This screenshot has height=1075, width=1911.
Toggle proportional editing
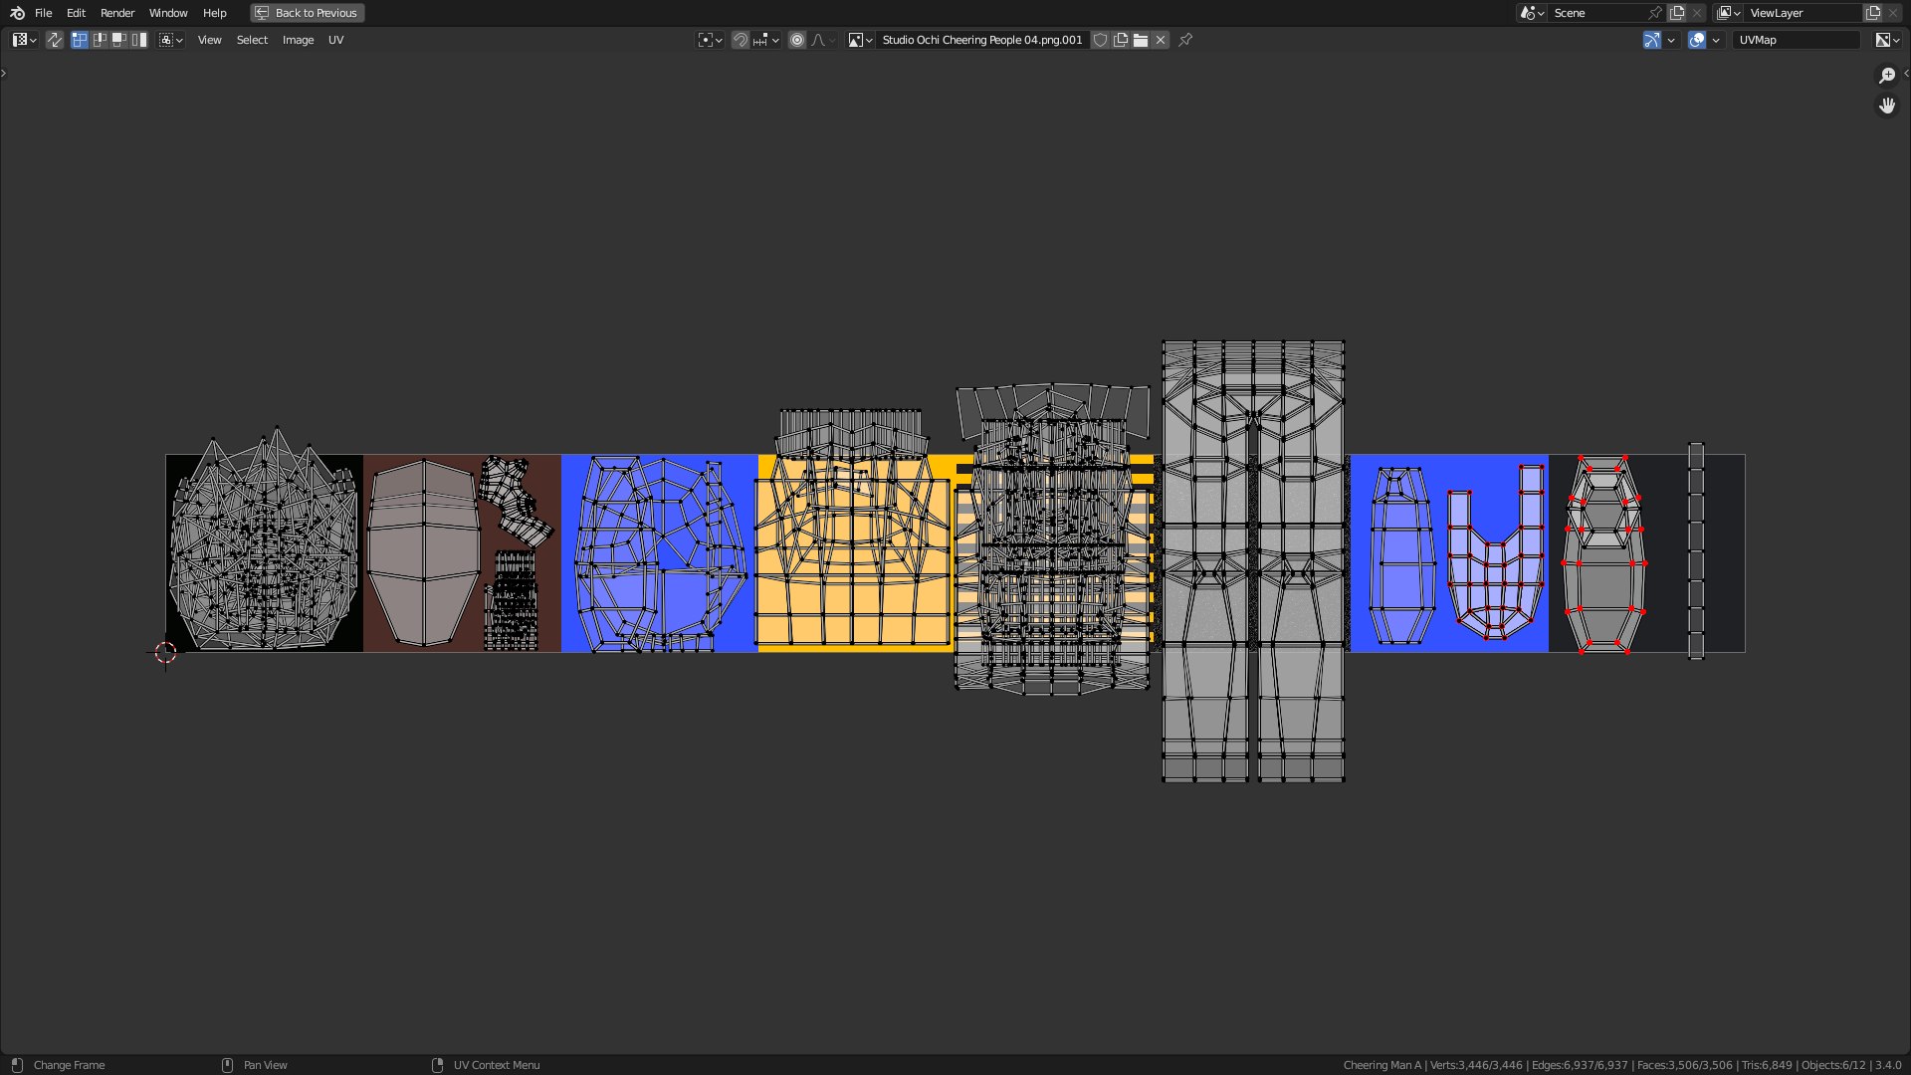pyautogui.click(x=797, y=40)
